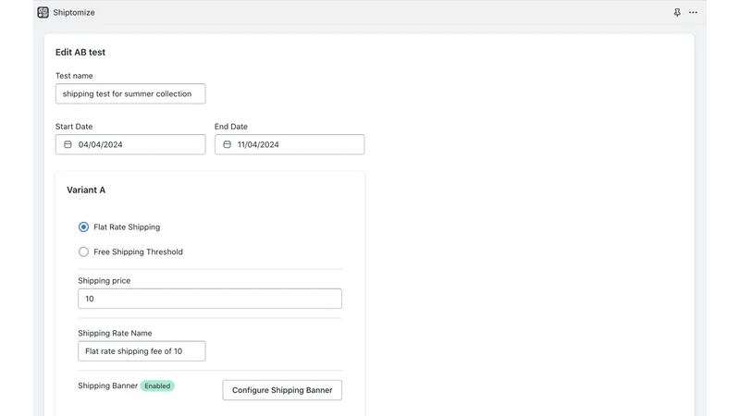
Task: Click the Variant A heading
Action: tap(86, 190)
